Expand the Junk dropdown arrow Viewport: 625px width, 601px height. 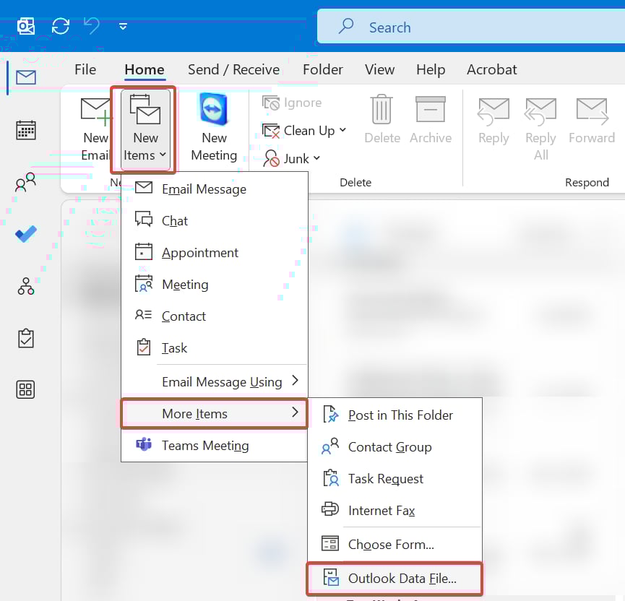coord(317,159)
